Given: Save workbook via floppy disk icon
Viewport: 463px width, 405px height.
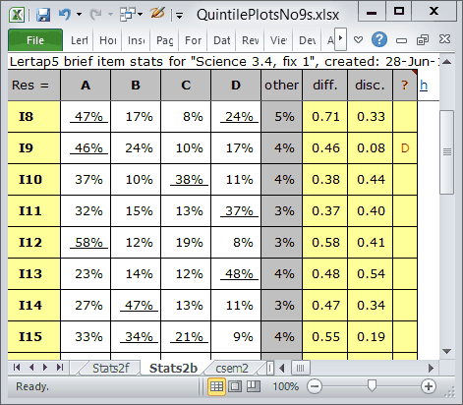Looking at the screenshot, I should (43, 15).
